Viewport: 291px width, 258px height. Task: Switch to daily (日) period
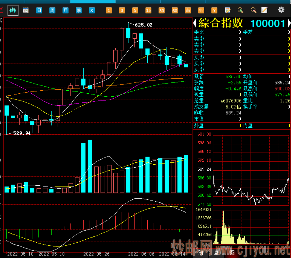[39, 11]
